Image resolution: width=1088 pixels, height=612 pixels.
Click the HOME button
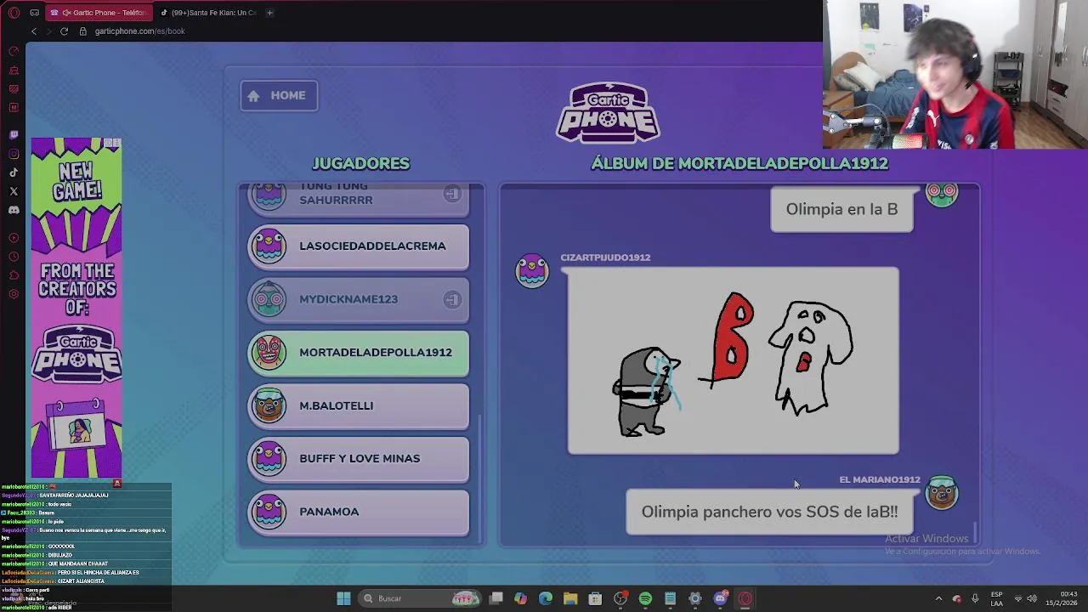click(279, 95)
